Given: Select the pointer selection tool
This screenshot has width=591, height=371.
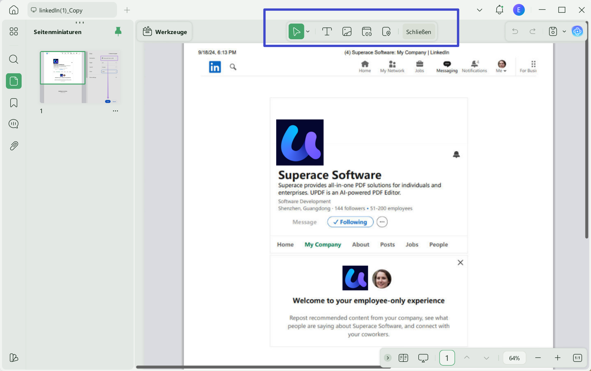Looking at the screenshot, I should pyautogui.click(x=296, y=31).
